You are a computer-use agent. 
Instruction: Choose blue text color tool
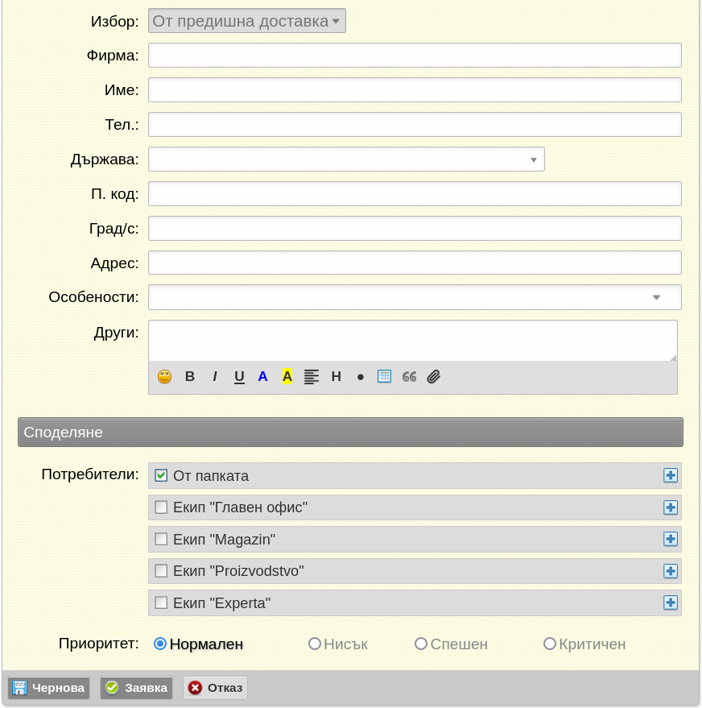[262, 377]
